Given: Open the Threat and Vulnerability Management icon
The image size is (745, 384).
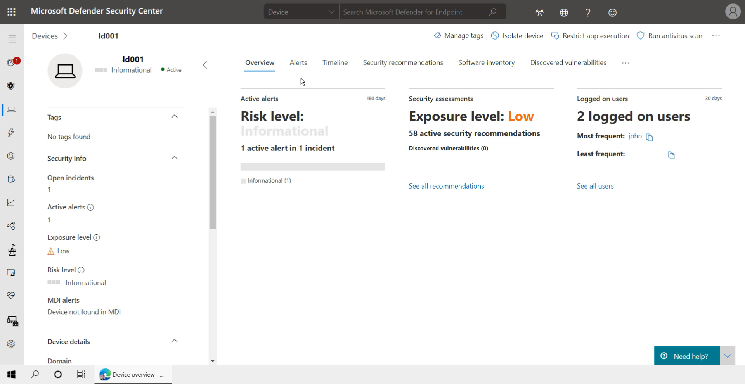Looking at the screenshot, I should coord(12,249).
